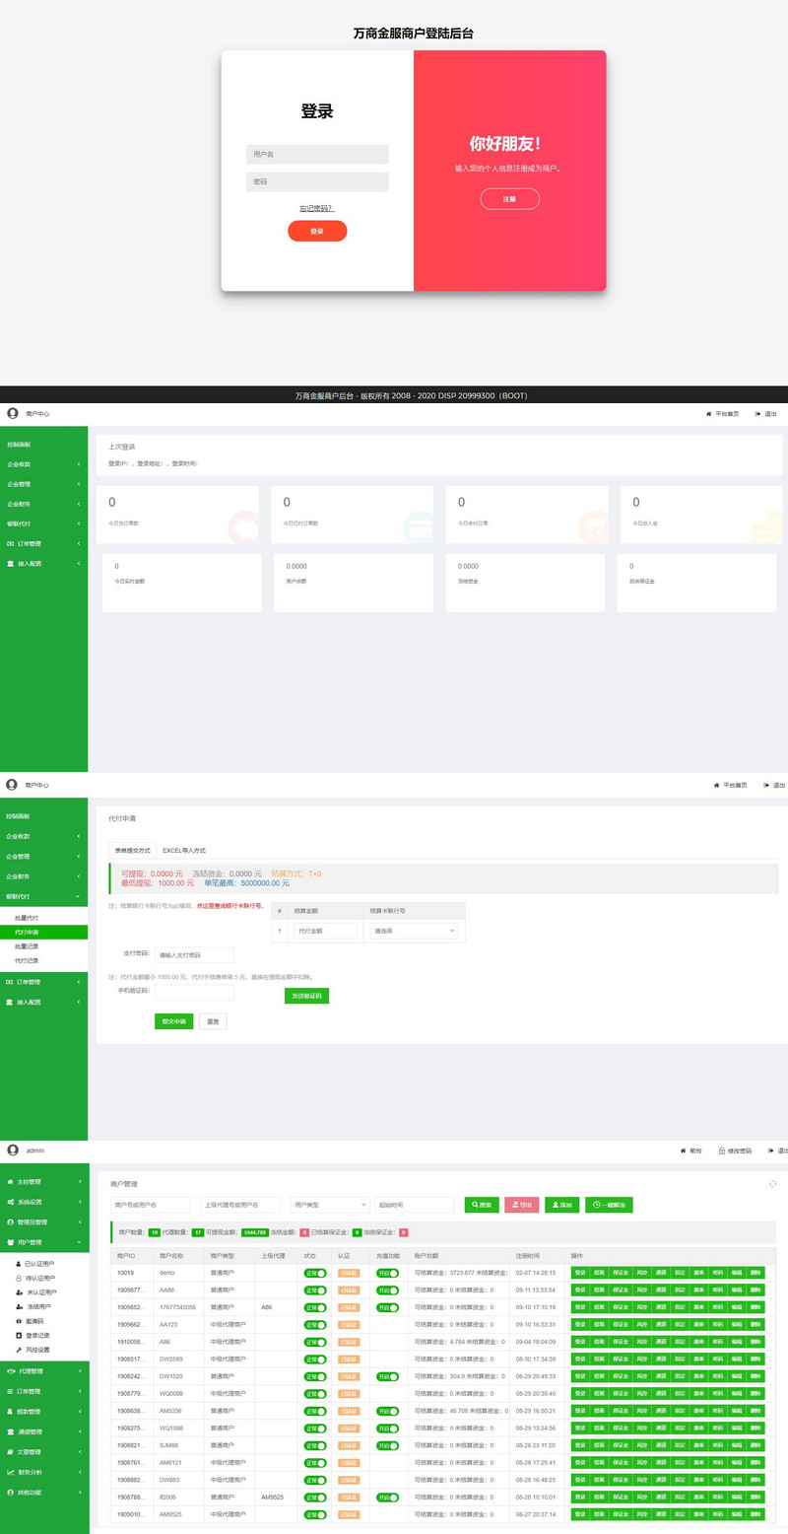
Task: Click 接入配置 bank icon on dashboard sidebar
Action: (x=10, y=563)
